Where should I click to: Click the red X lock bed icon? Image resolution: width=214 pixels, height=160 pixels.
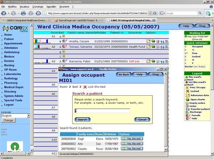pos(85,87)
